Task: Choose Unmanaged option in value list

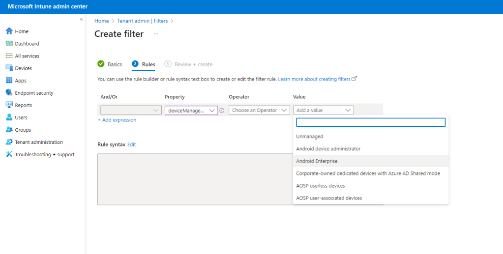Action: click(309, 137)
